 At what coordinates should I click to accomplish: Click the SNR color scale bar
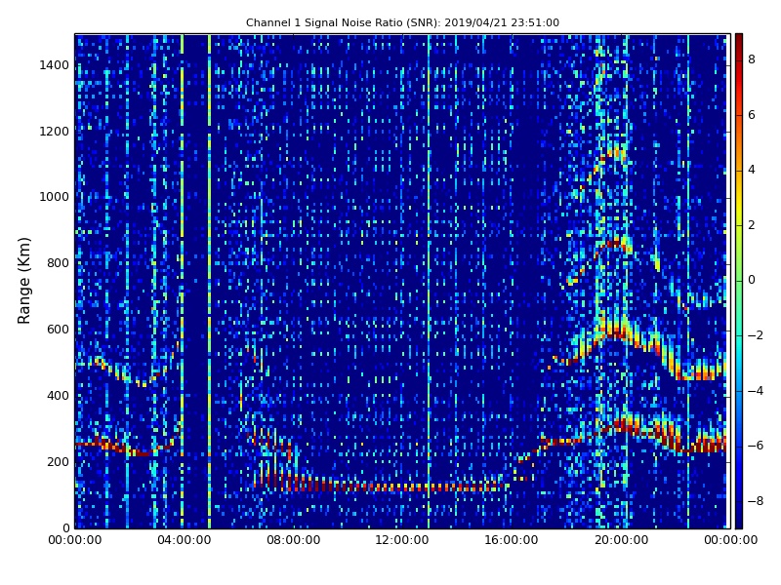tap(739, 281)
